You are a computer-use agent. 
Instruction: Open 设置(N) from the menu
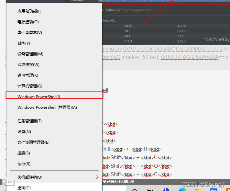tap(54, 132)
